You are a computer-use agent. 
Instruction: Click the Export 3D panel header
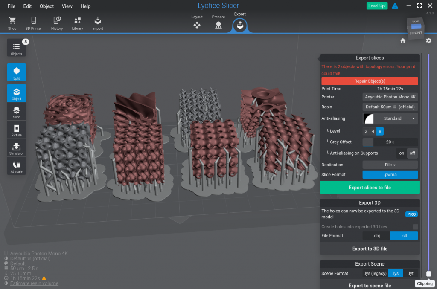[x=370, y=203]
